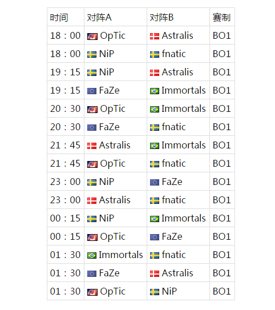Viewport: 275px width, 310px height.
Task: Click the Brazilian flag beside Immortals in column A at 01:30
Action: [x=92, y=255]
